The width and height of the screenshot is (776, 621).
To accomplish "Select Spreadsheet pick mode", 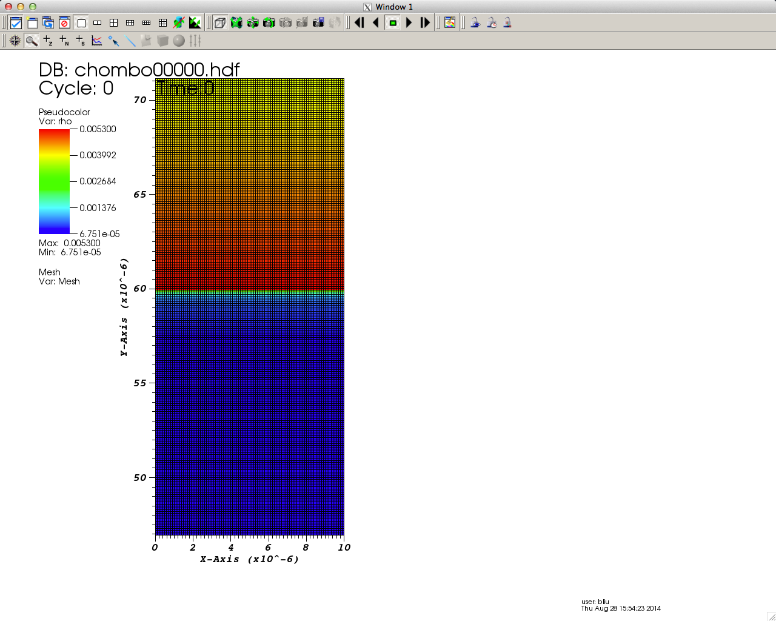I will coord(81,41).
